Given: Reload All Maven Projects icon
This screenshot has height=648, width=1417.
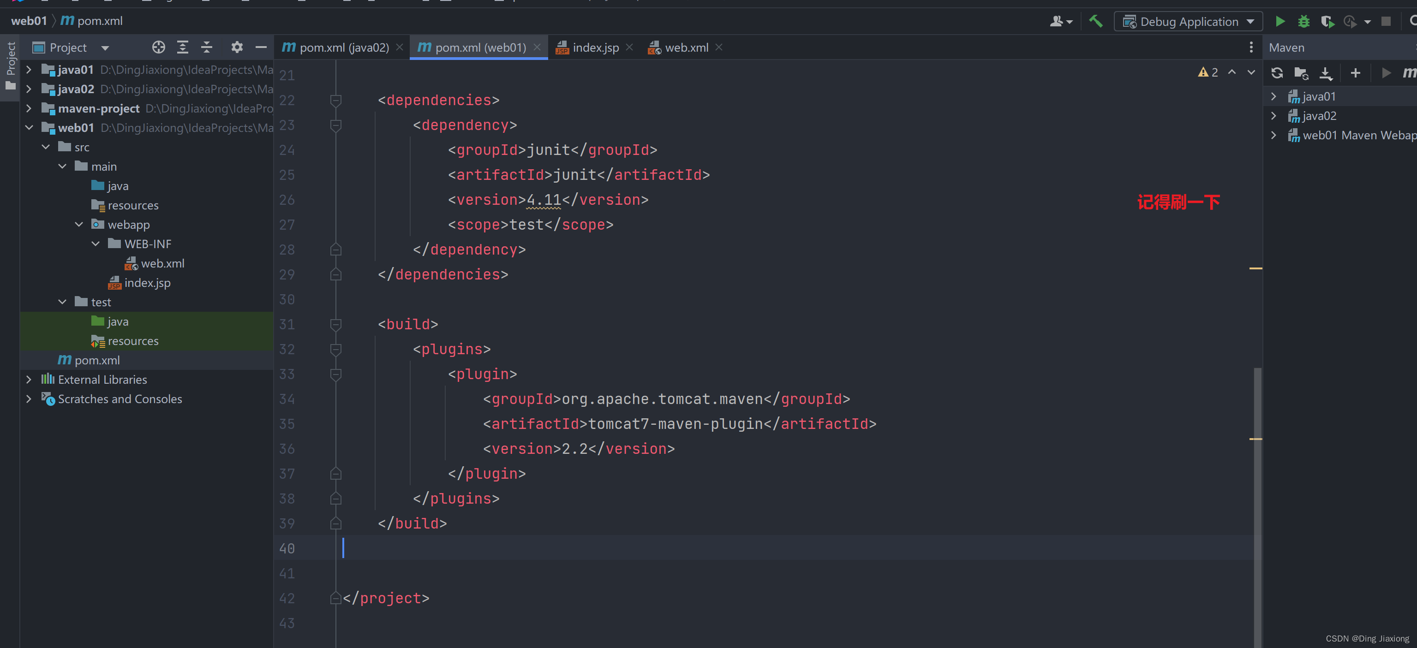Looking at the screenshot, I should pyautogui.click(x=1277, y=72).
